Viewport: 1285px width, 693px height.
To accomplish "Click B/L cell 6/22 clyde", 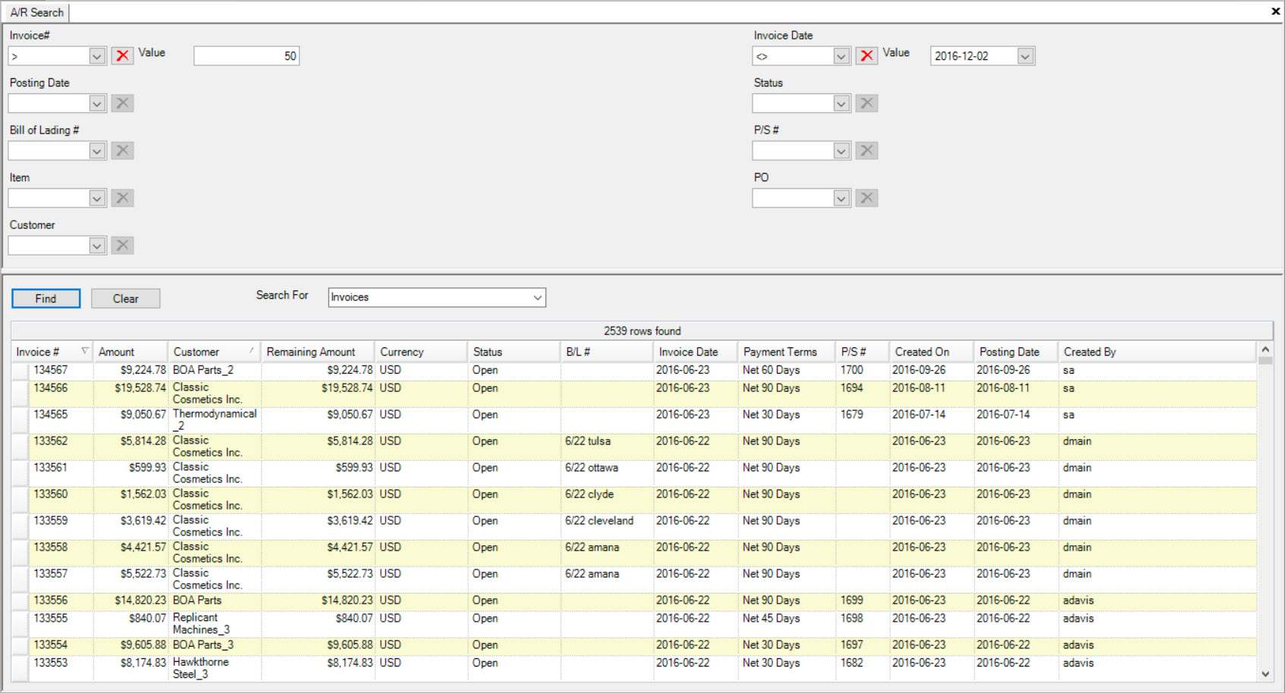I will pos(607,500).
